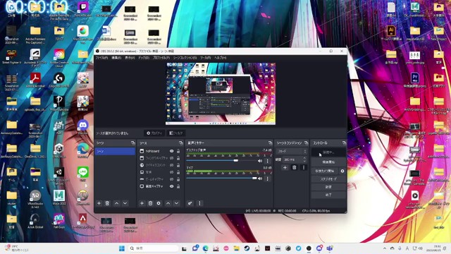This screenshot has width=451, height=254.
Task: Open the ドック(D) menu
Action: point(144,58)
